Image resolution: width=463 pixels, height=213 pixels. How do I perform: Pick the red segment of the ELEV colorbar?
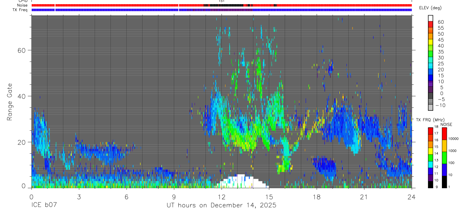[x=431, y=24]
